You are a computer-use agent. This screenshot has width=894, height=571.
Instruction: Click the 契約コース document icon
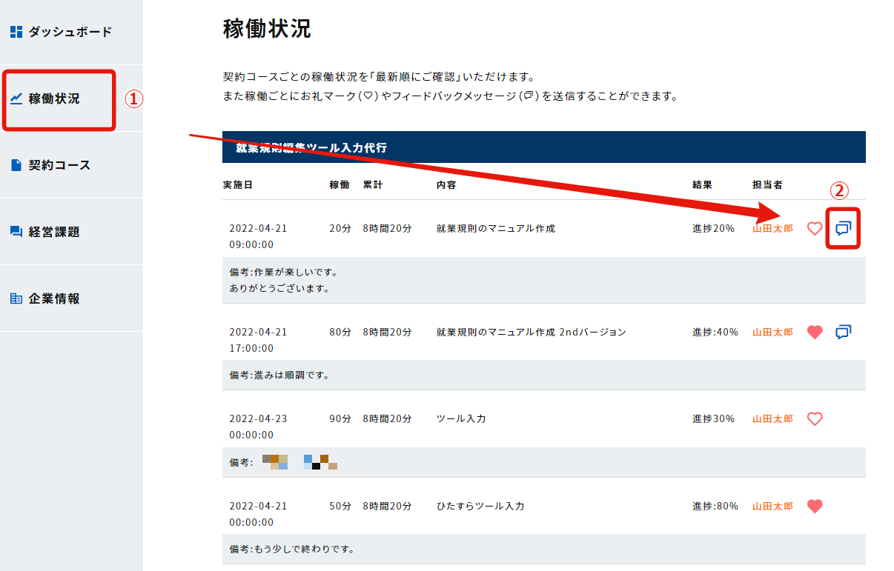point(16,165)
